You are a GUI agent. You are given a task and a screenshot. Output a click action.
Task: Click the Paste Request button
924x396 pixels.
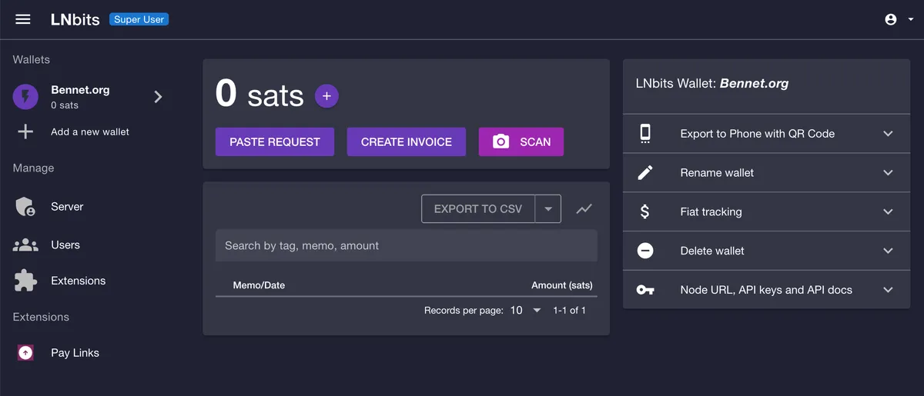click(x=275, y=142)
